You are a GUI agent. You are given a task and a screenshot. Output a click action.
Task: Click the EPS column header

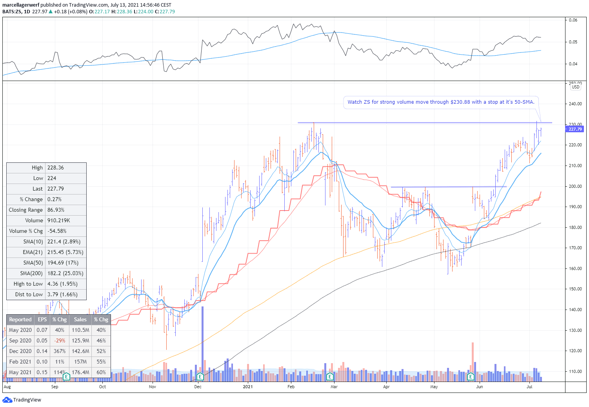click(x=42, y=319)
